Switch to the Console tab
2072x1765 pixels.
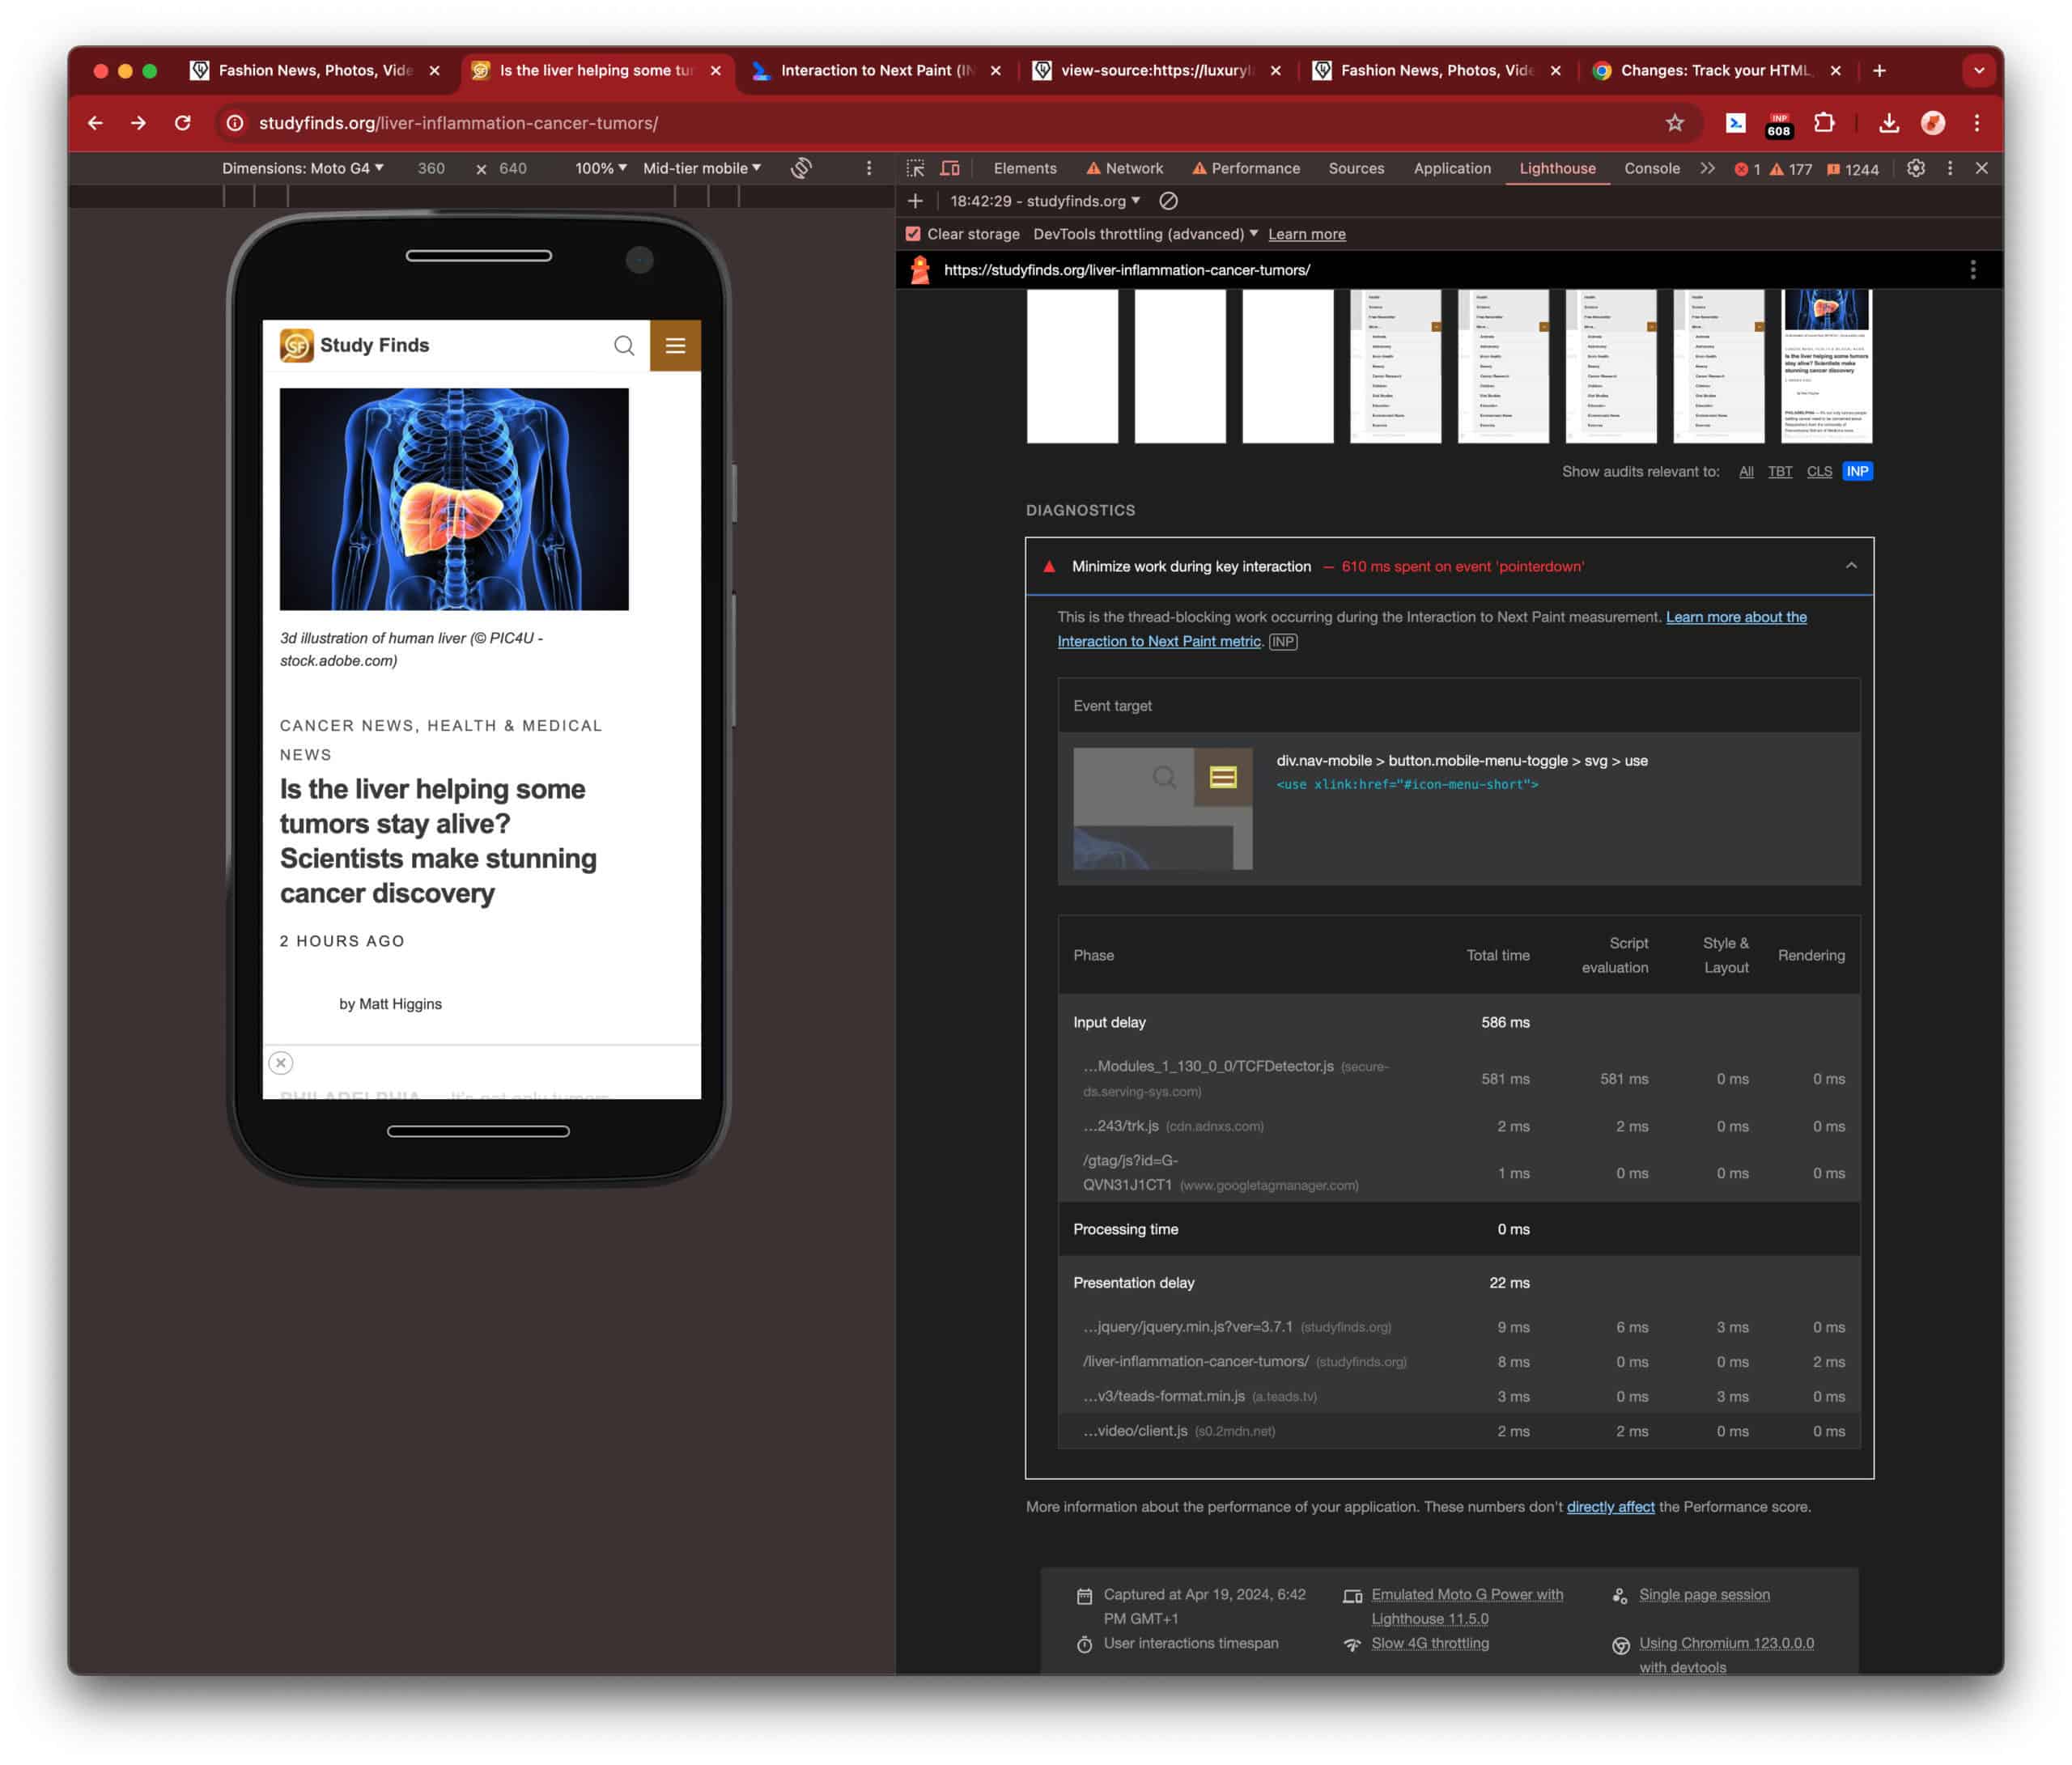[x=1651, y=168]
